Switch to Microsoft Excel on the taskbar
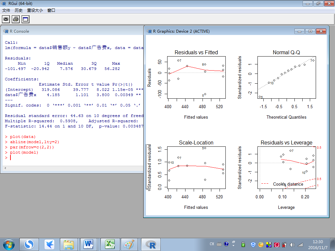Screen dimensions: 335x251 click(x=110, y=244)
